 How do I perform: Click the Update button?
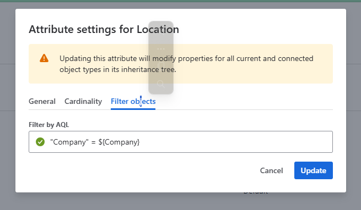pos(314,170)
